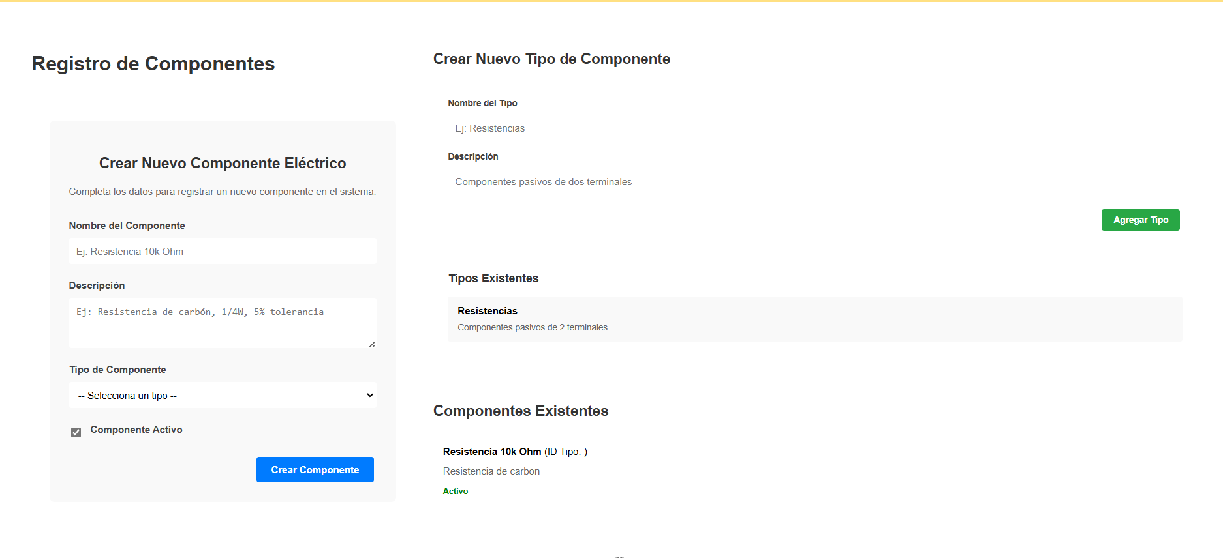Click the textarea resize handle corner
Viewport: 1223px width, 558px height.
pos(372,344)
